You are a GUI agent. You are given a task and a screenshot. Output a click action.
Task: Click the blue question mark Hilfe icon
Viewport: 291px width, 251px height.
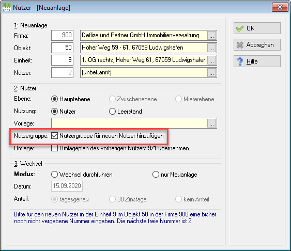point(240,61)
